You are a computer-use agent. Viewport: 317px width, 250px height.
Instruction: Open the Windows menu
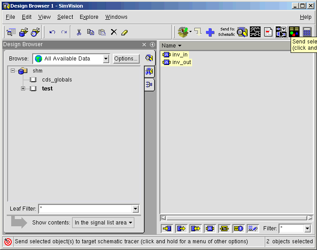(116, 17)
